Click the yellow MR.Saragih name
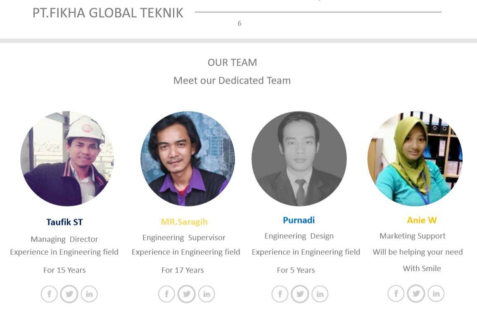The width and height of the screenshot is (477, 313). pyautogui.click(x=184, y=222)
